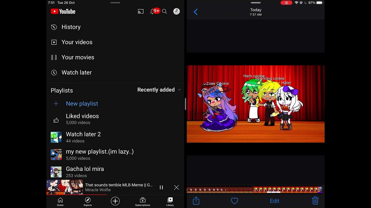The height and width of the screenshot is (208, 371).
Task: Pause the miniplayer video
Action: (x=161, y=187)
